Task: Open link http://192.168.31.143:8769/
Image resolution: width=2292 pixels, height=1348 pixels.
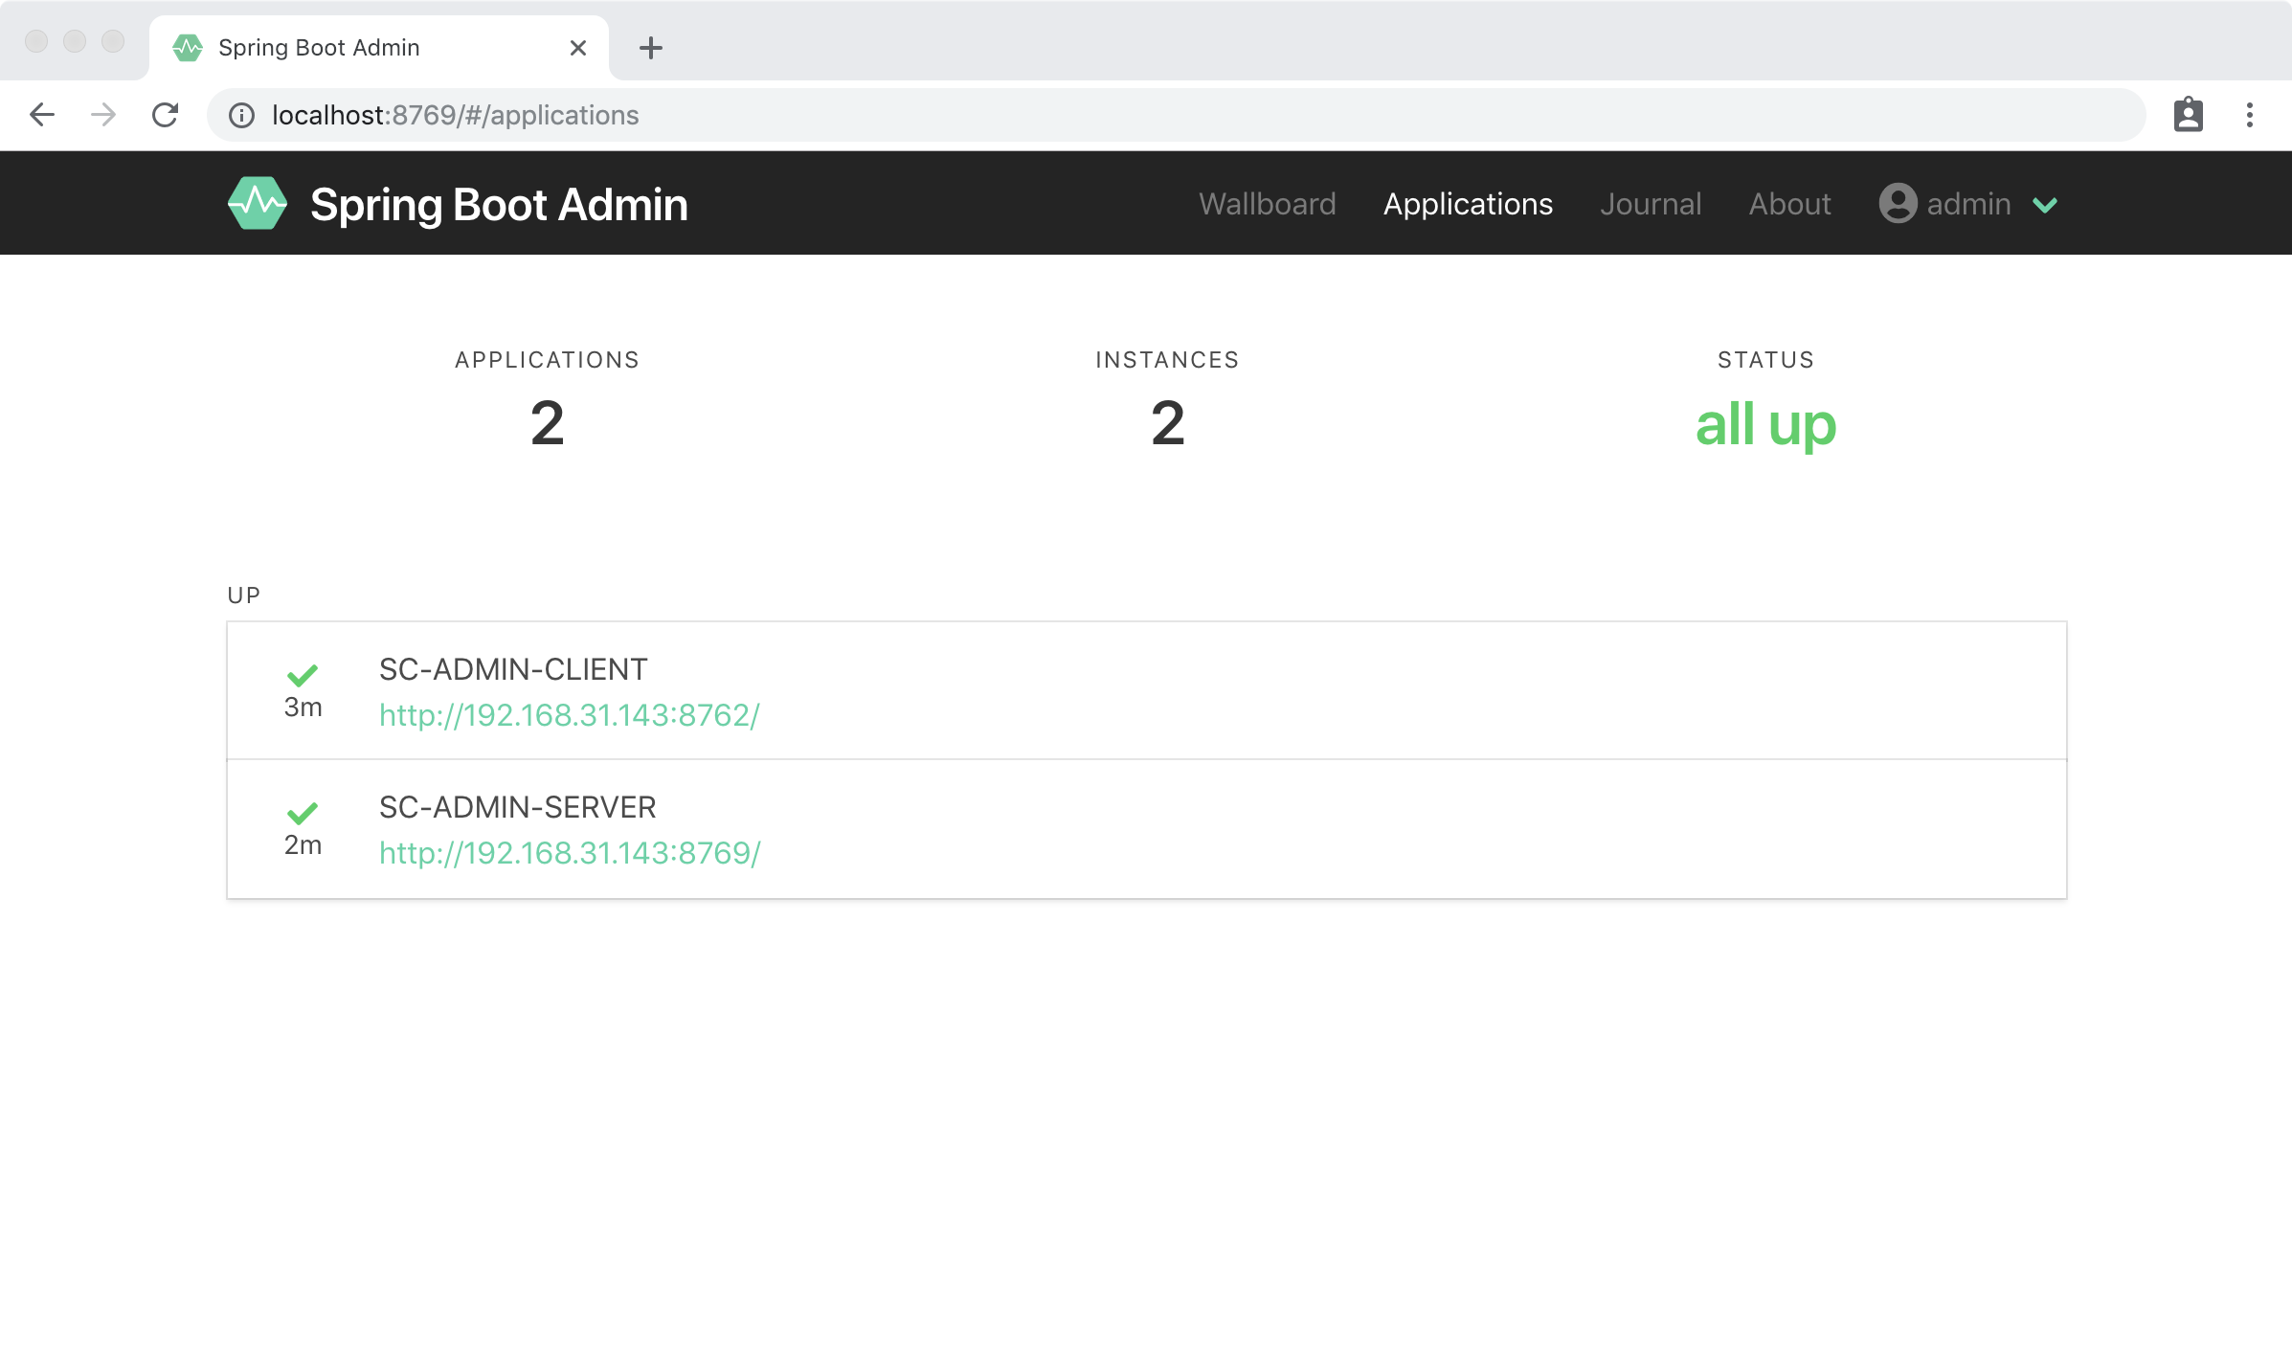Action: (x=570, y=853)
